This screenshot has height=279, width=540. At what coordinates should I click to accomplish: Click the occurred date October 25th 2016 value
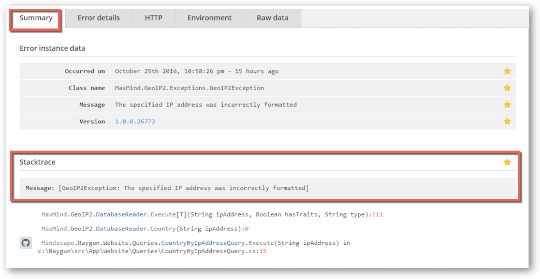pos(197,71)
